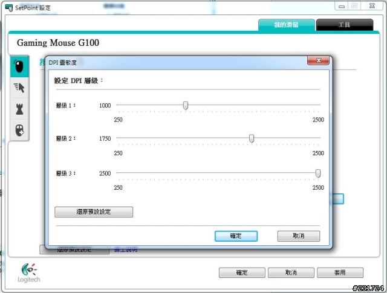387x293 pixels.
Task: Select the mouse buttons settings icon in sidebar
Action: click(x=19, y=66)
